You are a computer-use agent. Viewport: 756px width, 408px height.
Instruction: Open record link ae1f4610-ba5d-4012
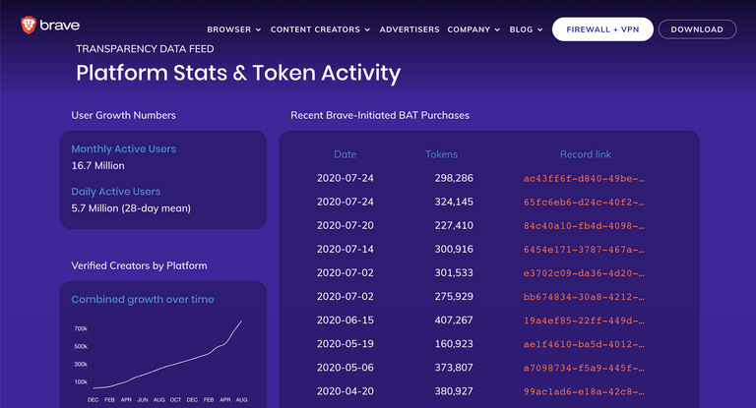(584, 344)
